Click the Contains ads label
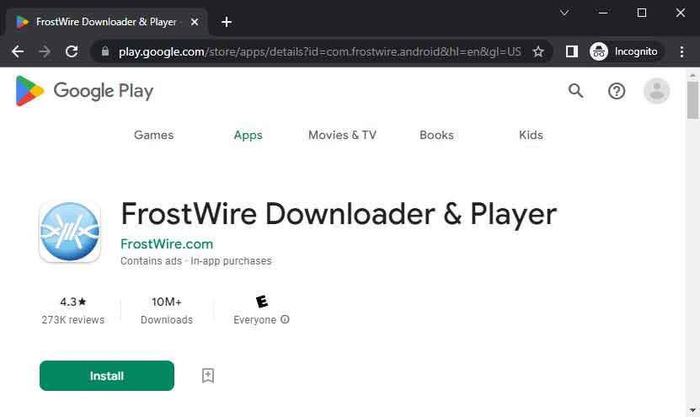This screenshot has height=417, width=700. (152, 261)
